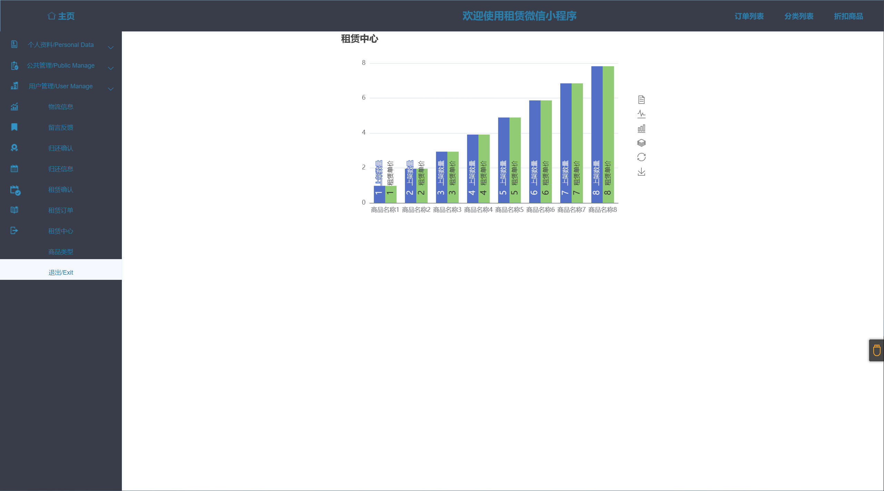Select 商品类型 in the sidebar
The image size is (884, 491).
[x=60, y=252]
